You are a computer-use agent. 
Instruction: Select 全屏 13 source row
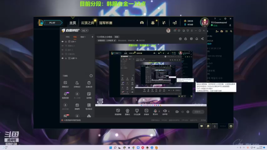(77, 58)
